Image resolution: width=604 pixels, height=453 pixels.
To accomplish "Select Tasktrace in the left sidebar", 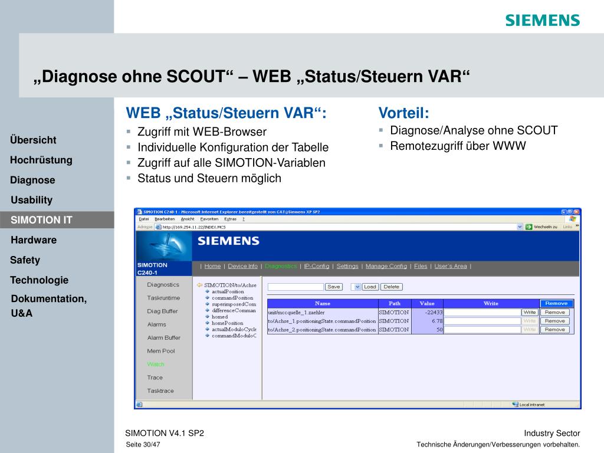I will coord(160,391).
